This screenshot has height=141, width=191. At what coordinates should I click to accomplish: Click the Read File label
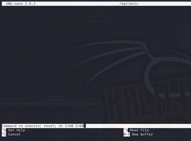[x=139, y=130]
